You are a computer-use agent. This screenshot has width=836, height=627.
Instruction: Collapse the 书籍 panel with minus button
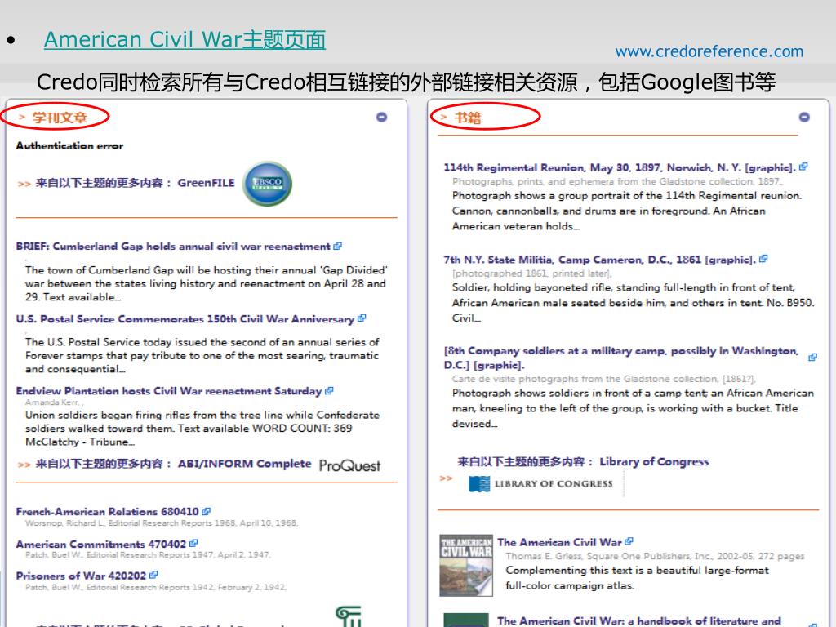tap(804, 117)
